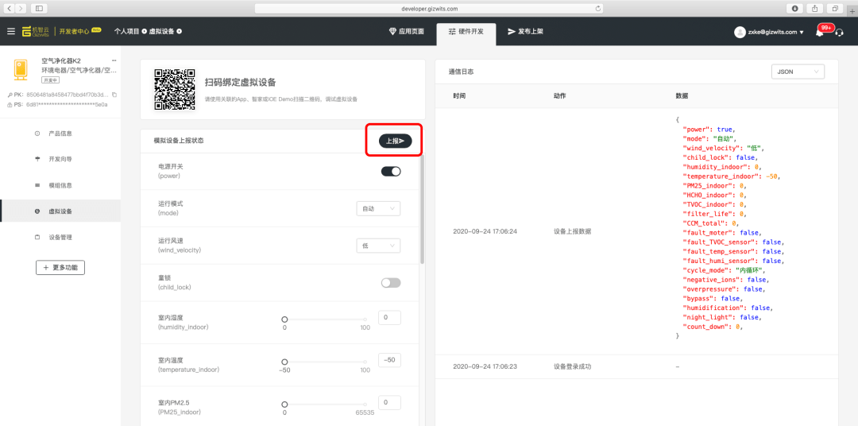Click the humidity_indoor value field

point(389,318)
